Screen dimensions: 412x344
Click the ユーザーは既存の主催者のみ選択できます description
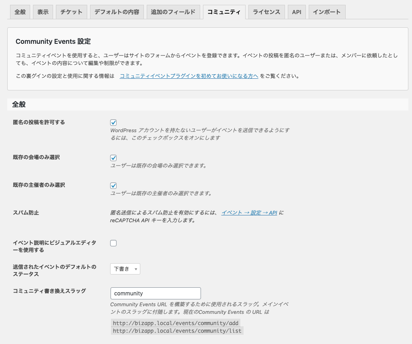(x=161, y=193)
